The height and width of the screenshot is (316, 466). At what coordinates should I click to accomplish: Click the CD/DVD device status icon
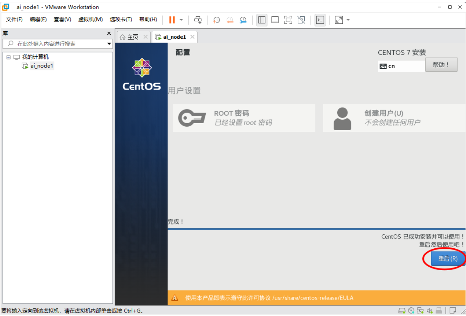(x=410, y=311)
